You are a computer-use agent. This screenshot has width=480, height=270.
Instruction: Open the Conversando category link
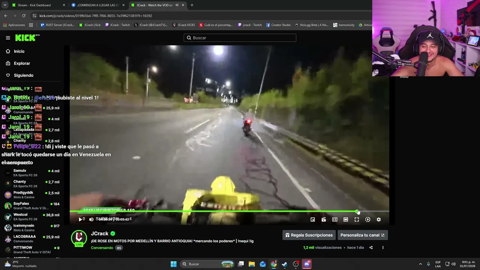coord(102,248)
